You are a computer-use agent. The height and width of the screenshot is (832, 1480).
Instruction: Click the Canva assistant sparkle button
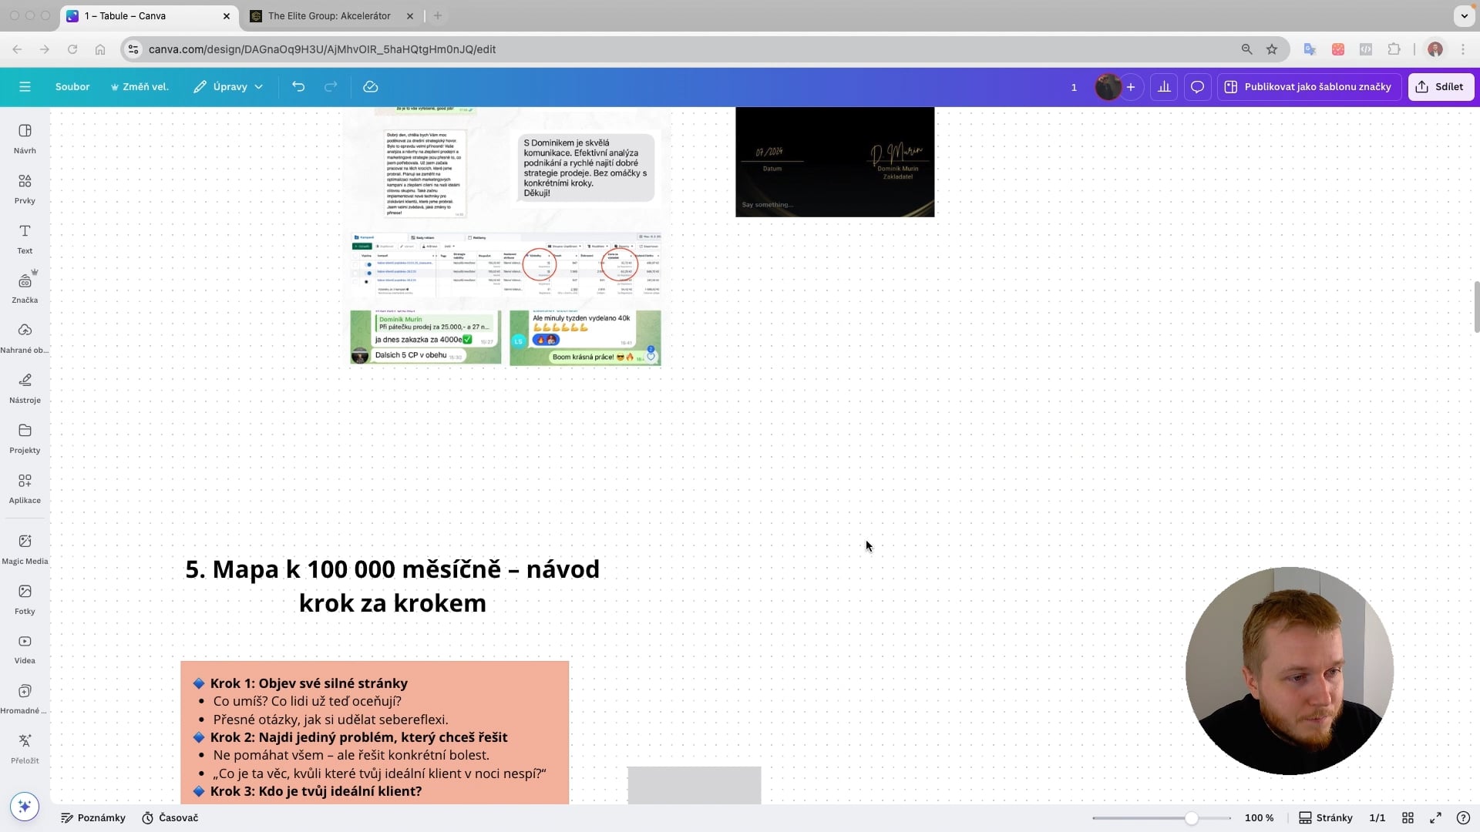coord(24,806)
